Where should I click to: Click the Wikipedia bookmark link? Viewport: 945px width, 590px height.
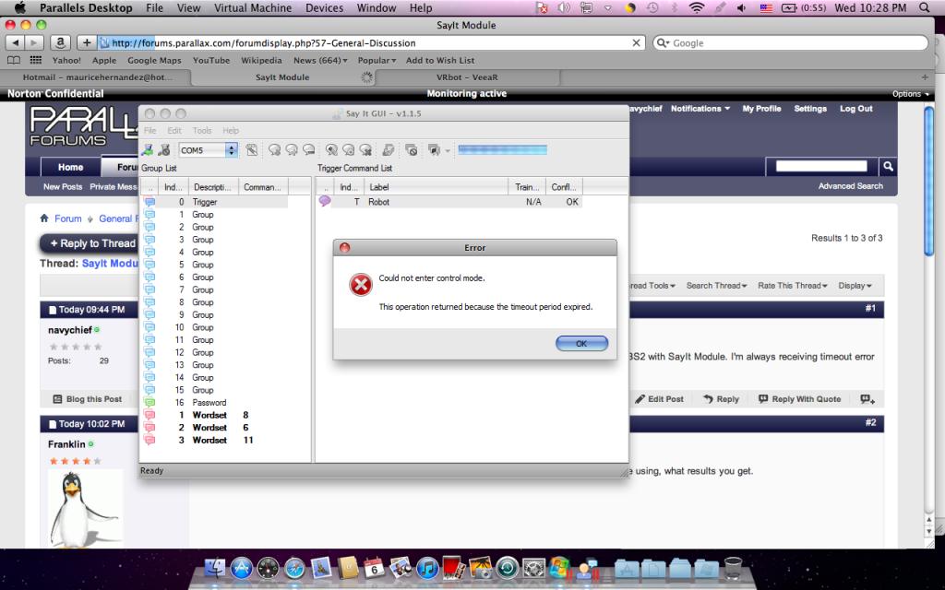point(261,60)
